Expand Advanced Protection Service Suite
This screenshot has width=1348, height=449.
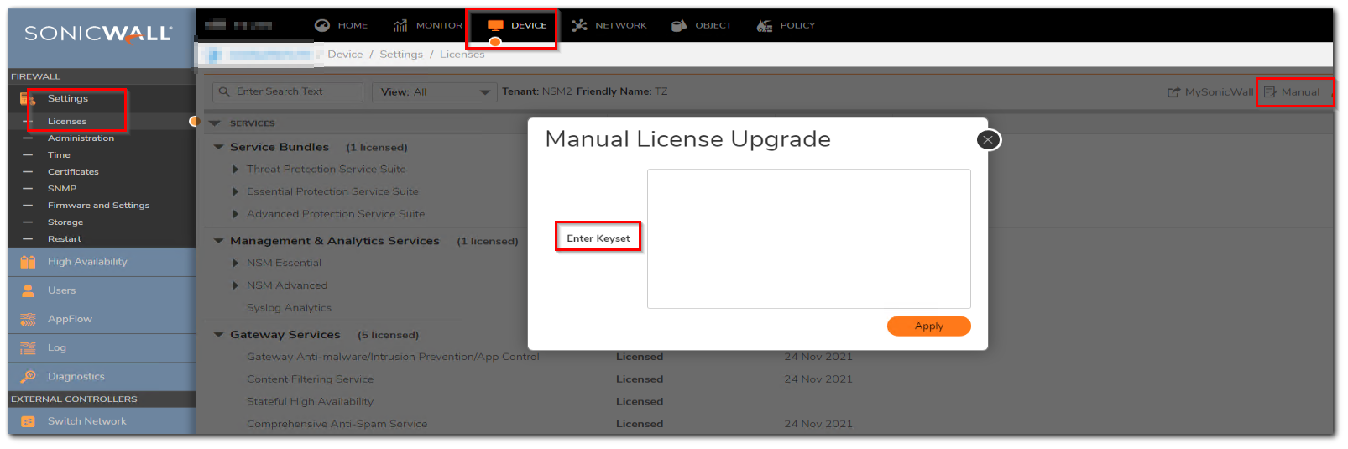pyautogui.click(x=235, y=214)
